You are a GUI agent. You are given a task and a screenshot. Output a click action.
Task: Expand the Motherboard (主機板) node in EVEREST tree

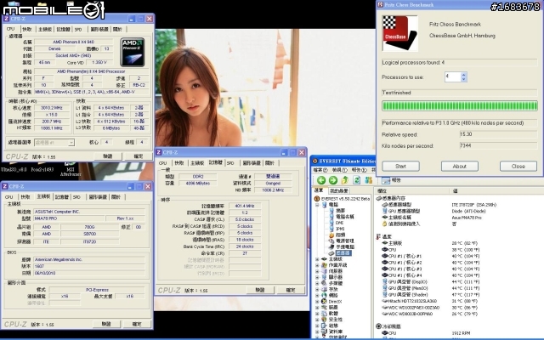(x=317, y=259)
